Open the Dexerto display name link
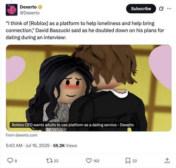Viewport: 176px width, 168px height. [28, 7]
